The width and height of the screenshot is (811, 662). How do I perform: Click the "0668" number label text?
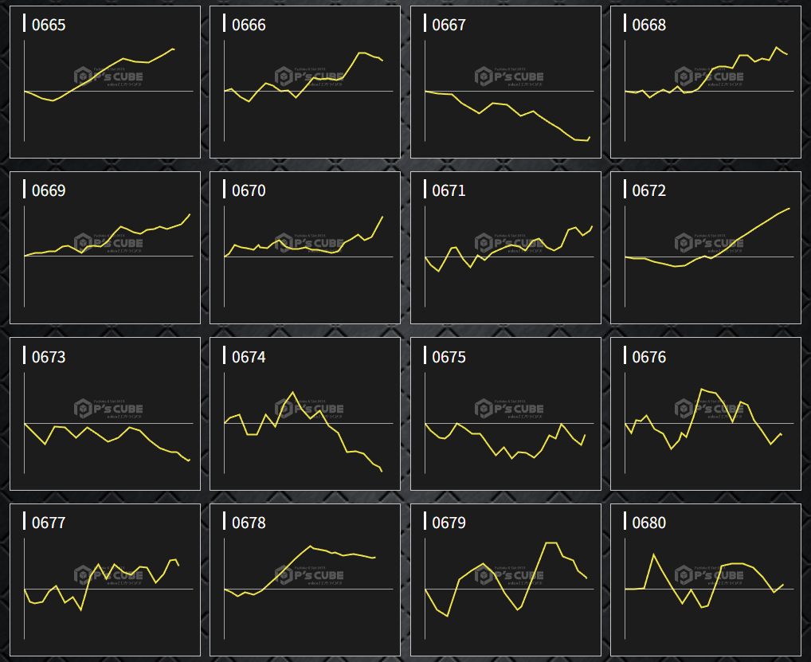tap(648, 25)
